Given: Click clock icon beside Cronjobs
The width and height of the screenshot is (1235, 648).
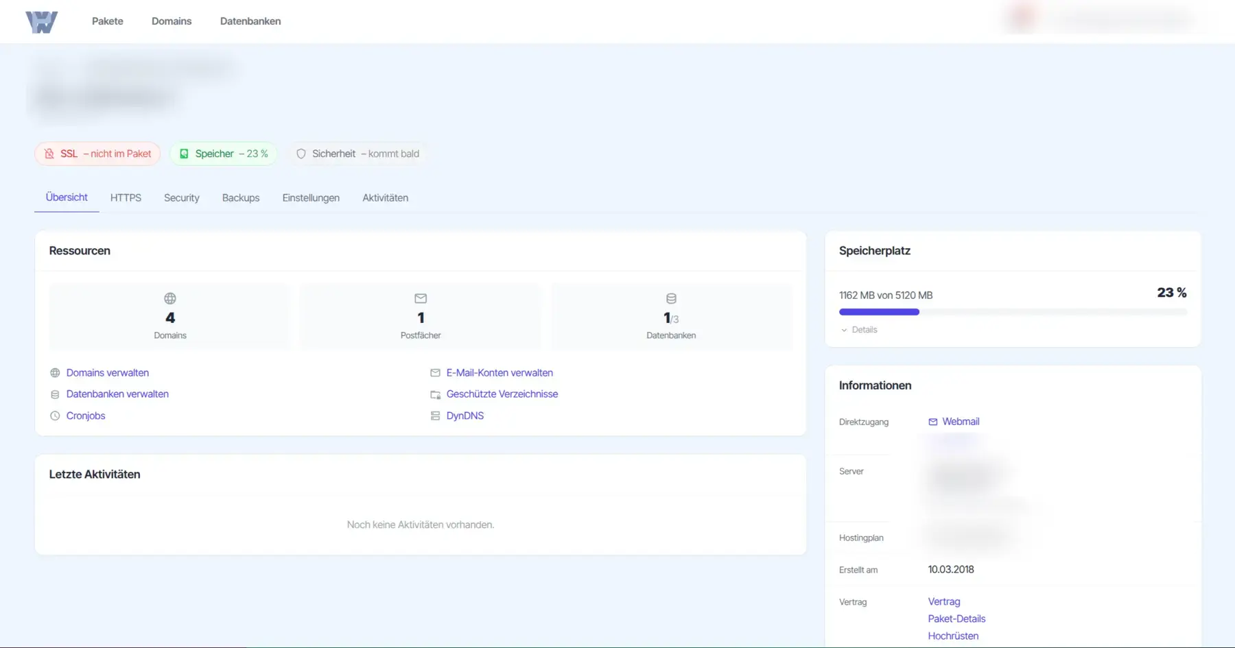Looking at the screenshot, I should coord(55,416).
